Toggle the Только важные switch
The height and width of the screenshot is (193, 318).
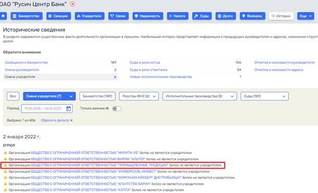[x=117, y=109]
